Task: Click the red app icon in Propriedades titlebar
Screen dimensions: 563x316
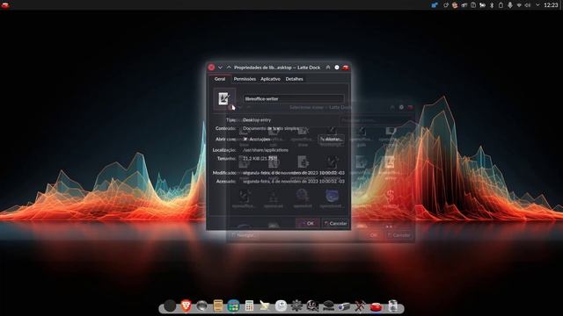Action: click(346, 68)
